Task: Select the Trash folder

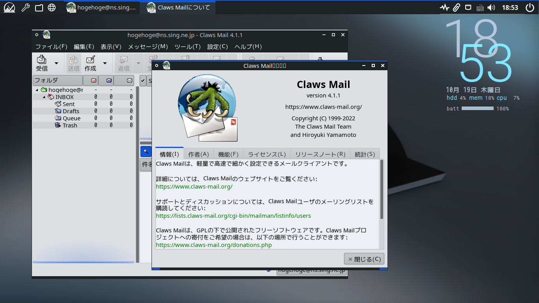Action: (x=83, y=125)
